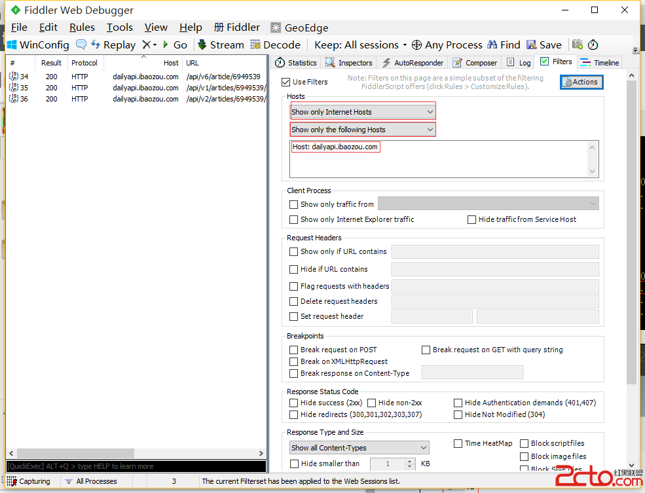Viewport: 645px width, 493px height.
Task: Enable Show only if URL contains
Action: (x=294, y=251)
